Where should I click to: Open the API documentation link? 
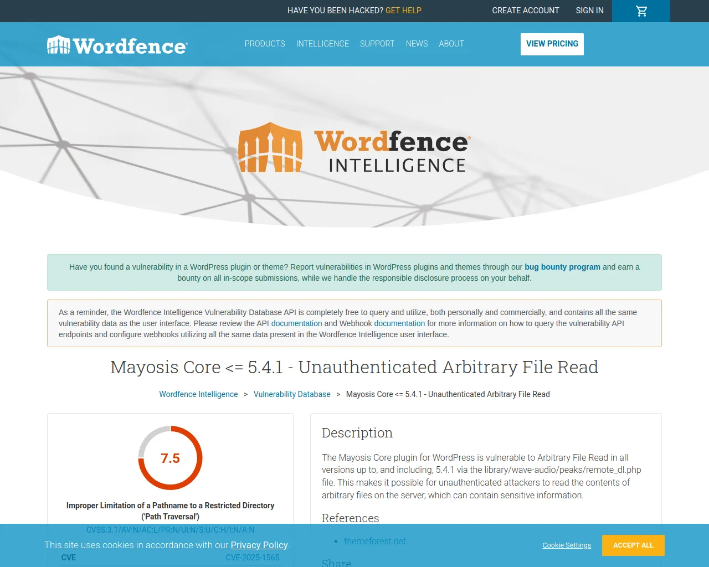point(296,323)
